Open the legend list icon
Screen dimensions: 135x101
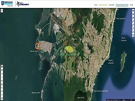pos(133,14)
